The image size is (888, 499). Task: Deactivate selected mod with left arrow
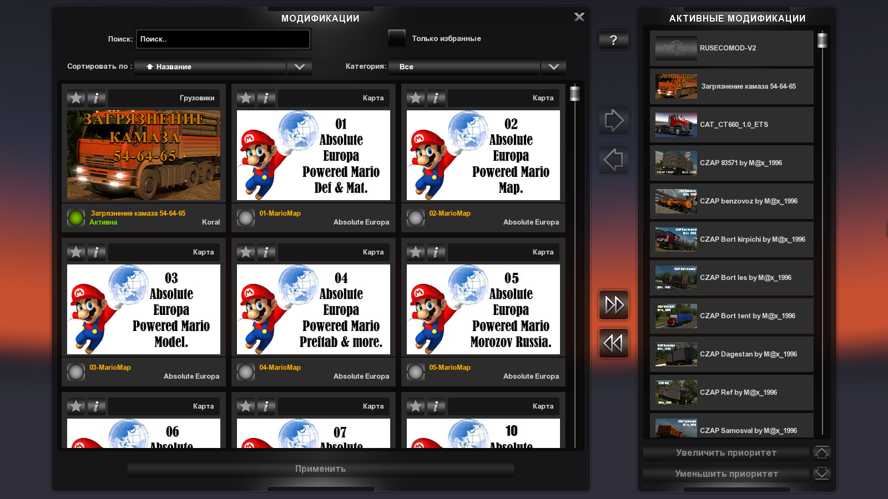pyautogui.click(x=614, y=160)
